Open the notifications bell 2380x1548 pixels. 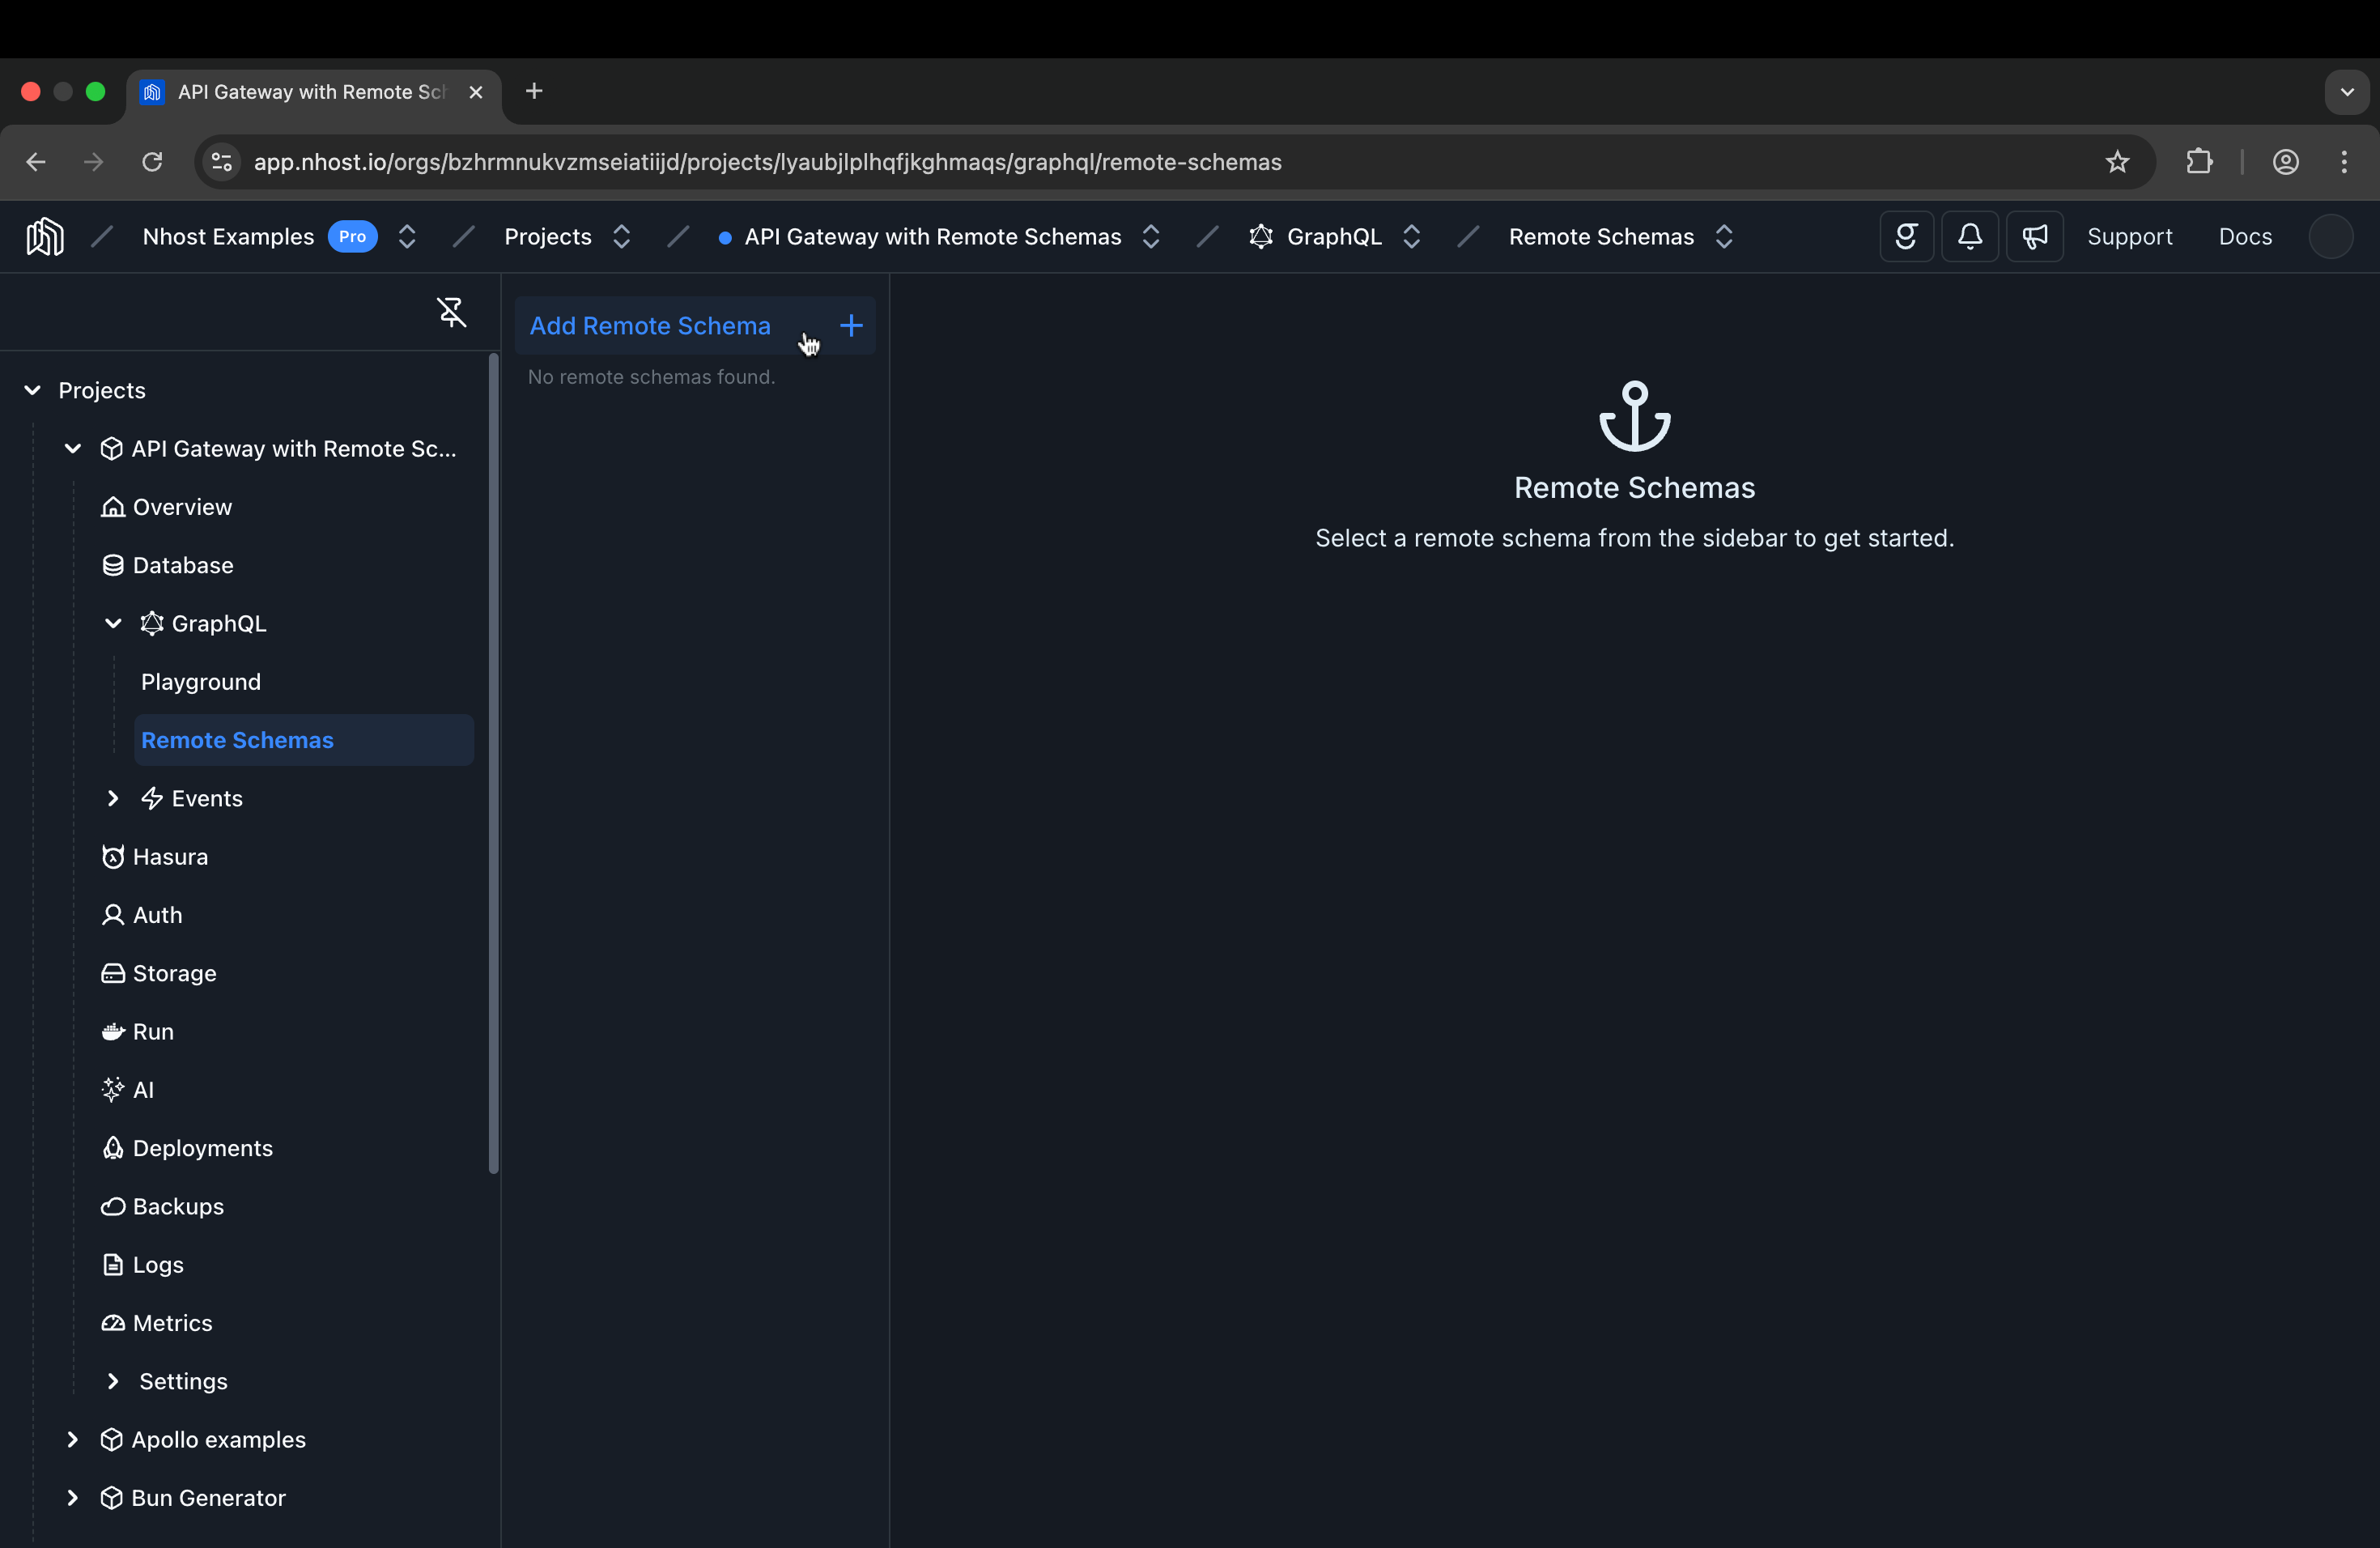(x=1969, y=236)
